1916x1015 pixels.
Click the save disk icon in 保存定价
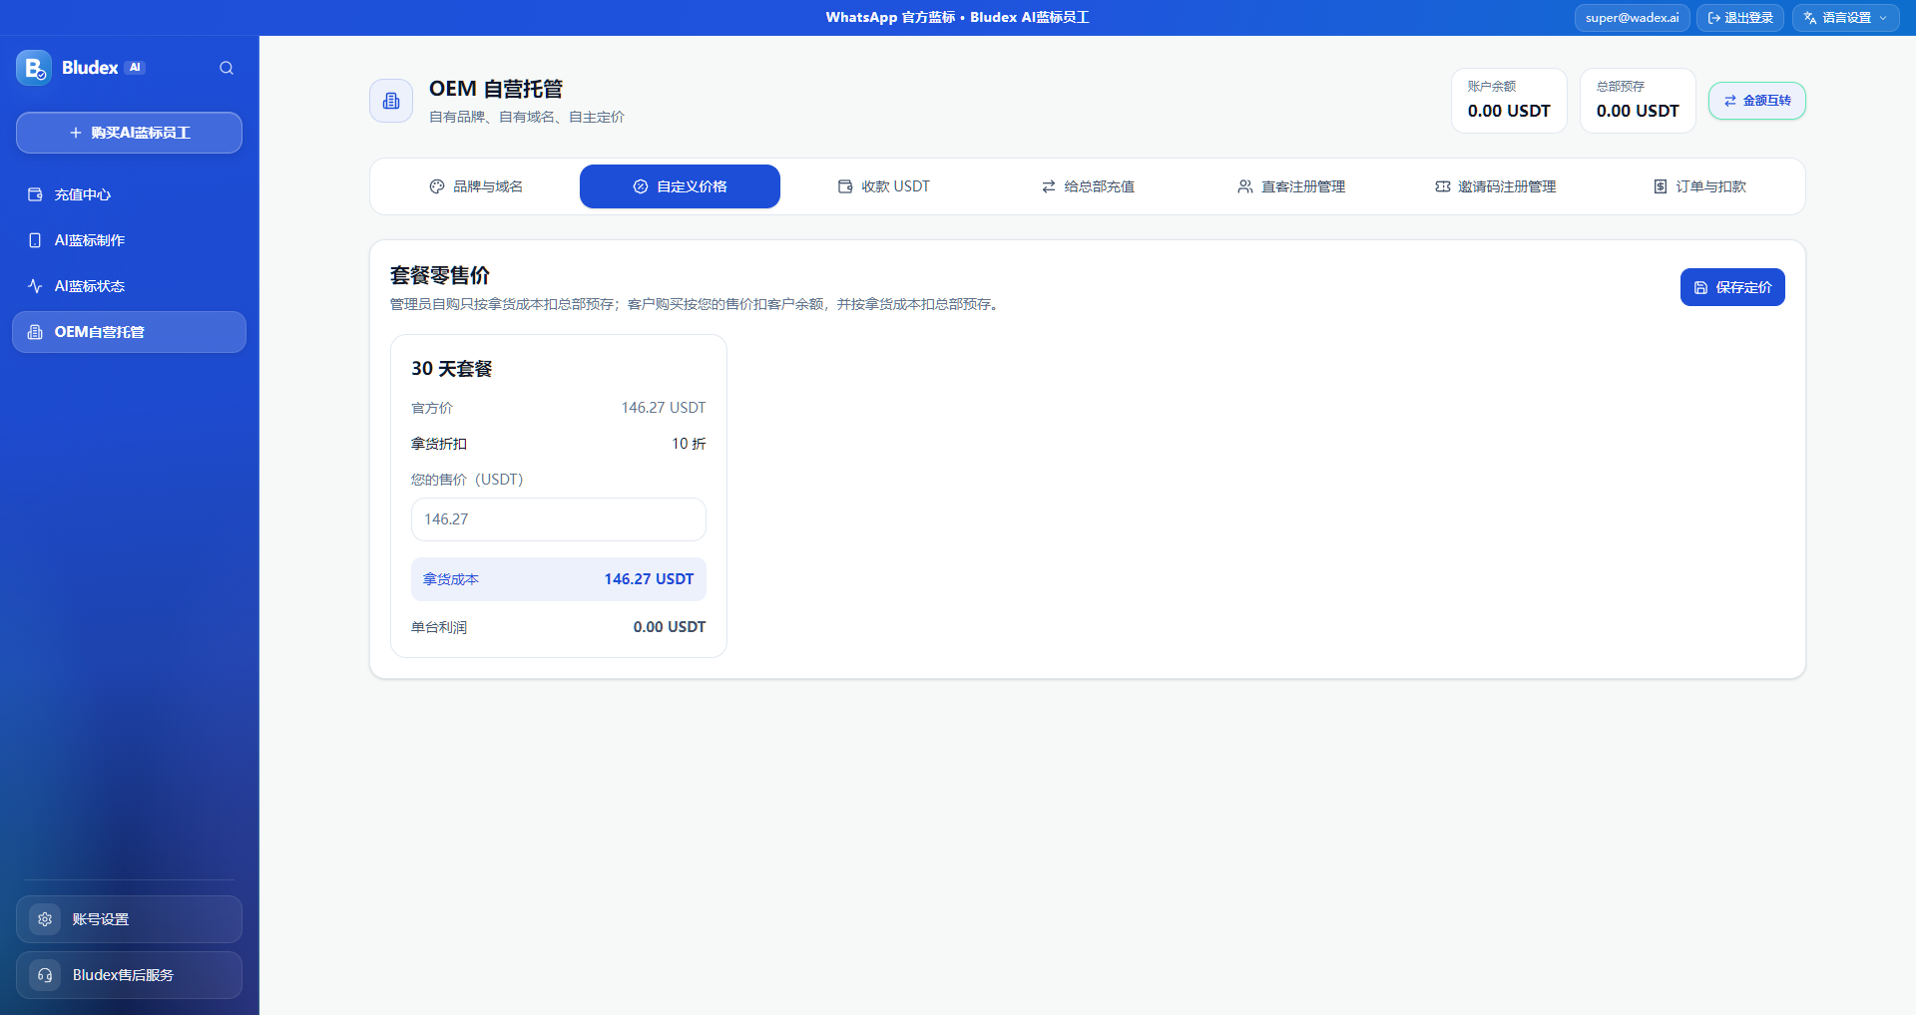pyautogui.click(x=1700, y=287)
